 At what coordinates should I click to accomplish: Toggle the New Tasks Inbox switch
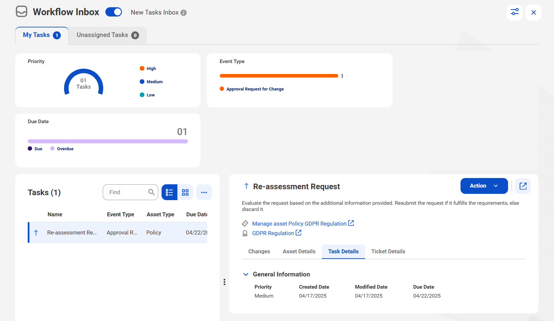click(x=114, y=12)
